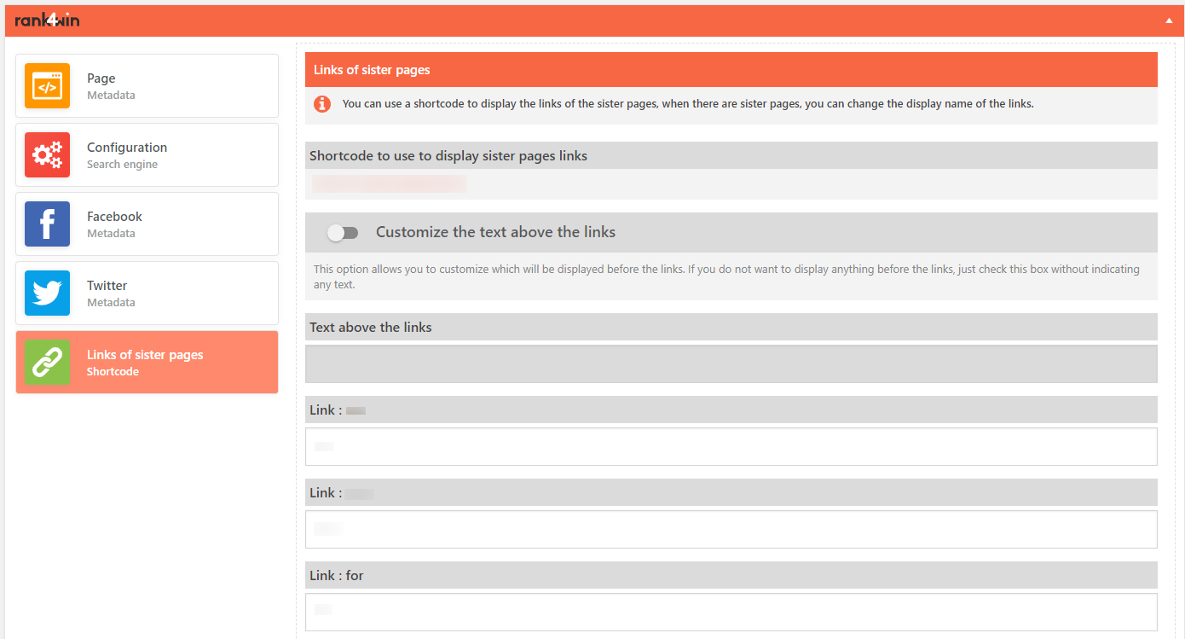Click the rank4win logo

[x=48, y=20]
